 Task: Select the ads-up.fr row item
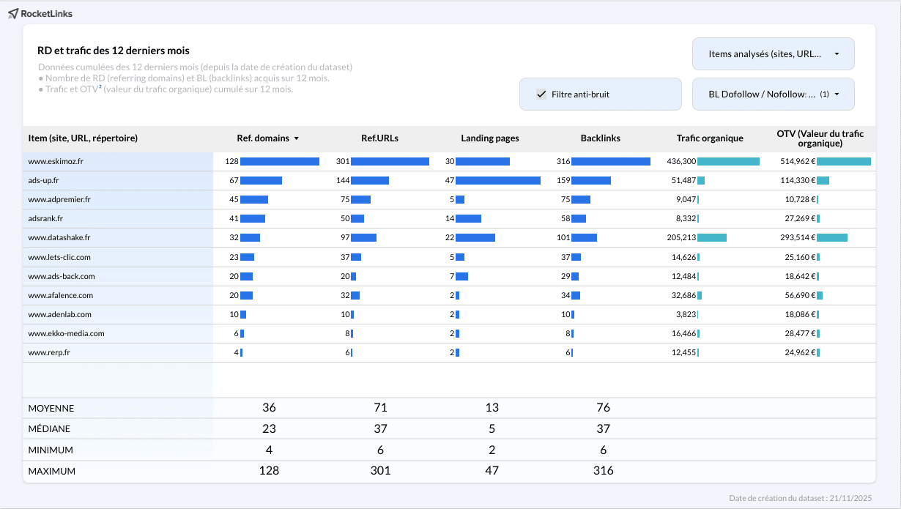click(x=43, y=180)
